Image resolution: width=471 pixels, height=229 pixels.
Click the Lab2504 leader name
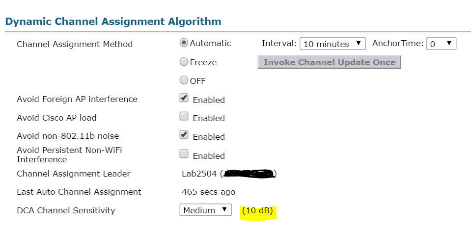click(x=199, y=174)
